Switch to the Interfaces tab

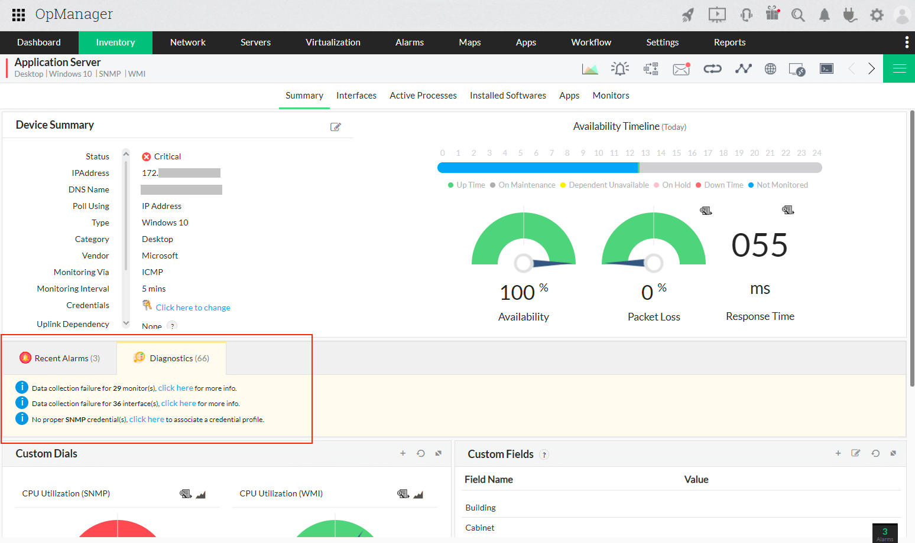(356, 96)
